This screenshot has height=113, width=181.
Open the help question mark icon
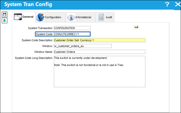167,4
